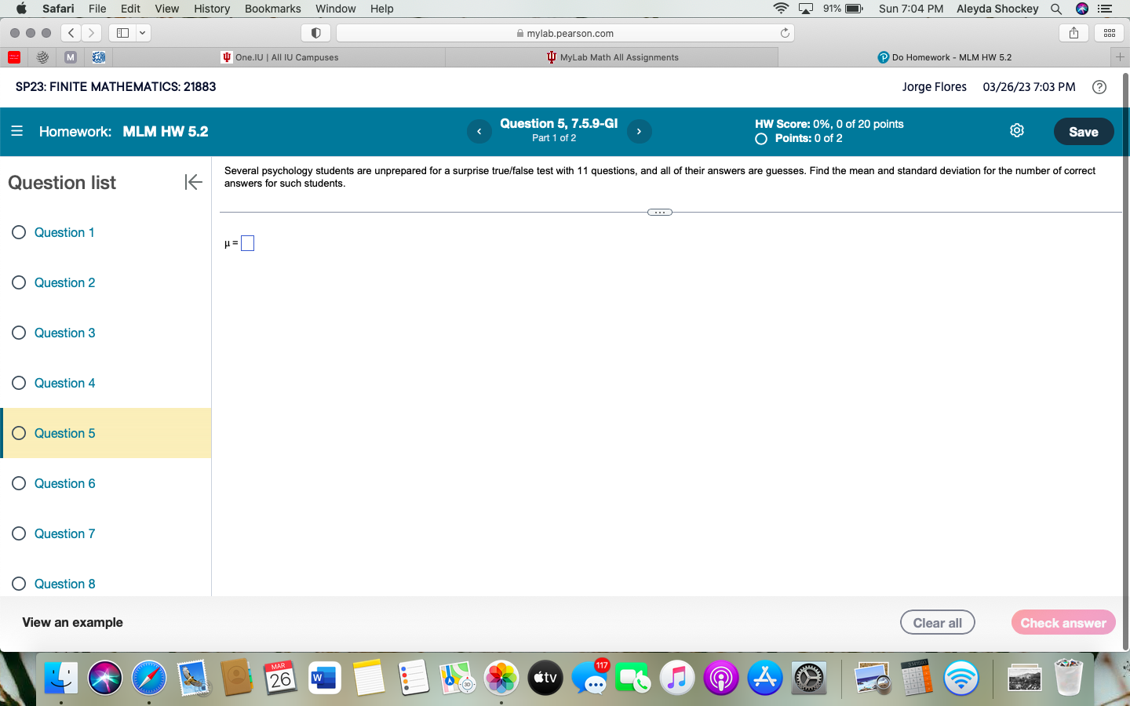Advance to Part 2 using the right chevron
The height and width of the screenshot is (706, 1130).
click(x=640, y=131)
